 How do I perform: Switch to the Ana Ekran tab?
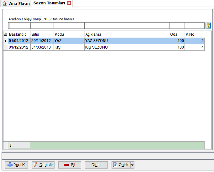[16, 3]
